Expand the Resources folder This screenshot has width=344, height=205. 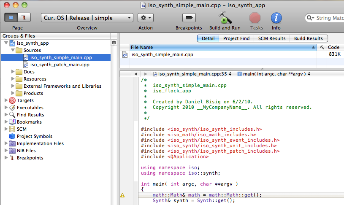coord(13,79)
